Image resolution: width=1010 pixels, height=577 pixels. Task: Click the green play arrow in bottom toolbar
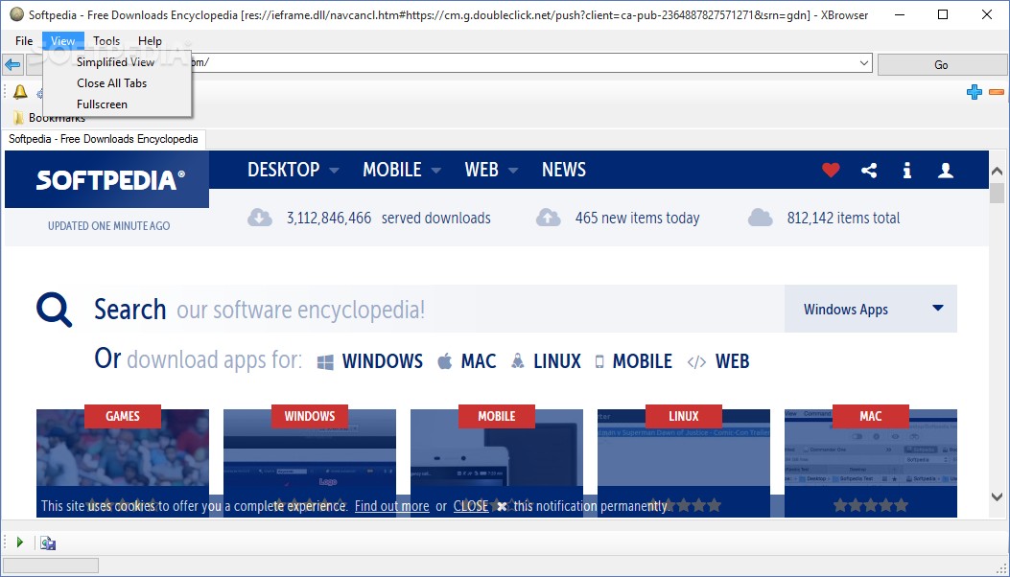pos(20,542)
